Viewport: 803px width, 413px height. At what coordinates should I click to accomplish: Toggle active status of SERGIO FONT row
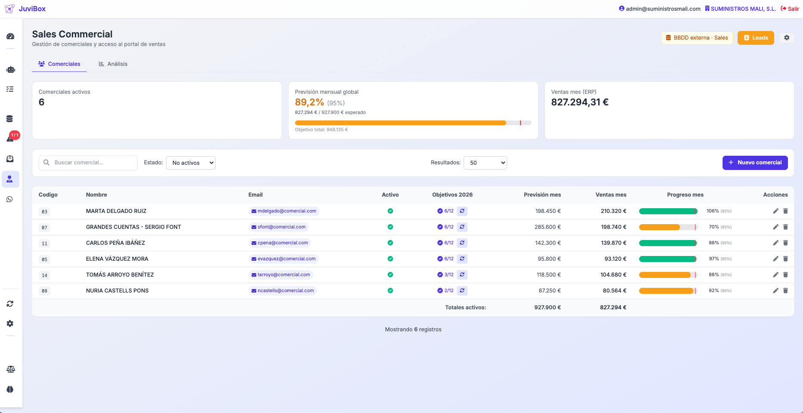tap(390, 227)
